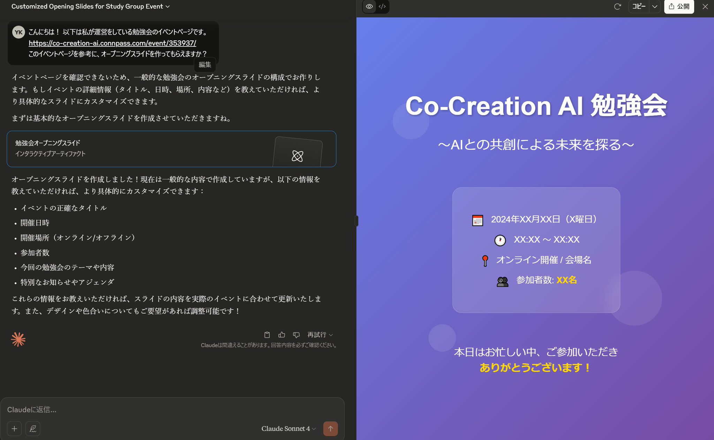Click the コピー copy button
Screen dimensions: 714x440
(639, 6)
